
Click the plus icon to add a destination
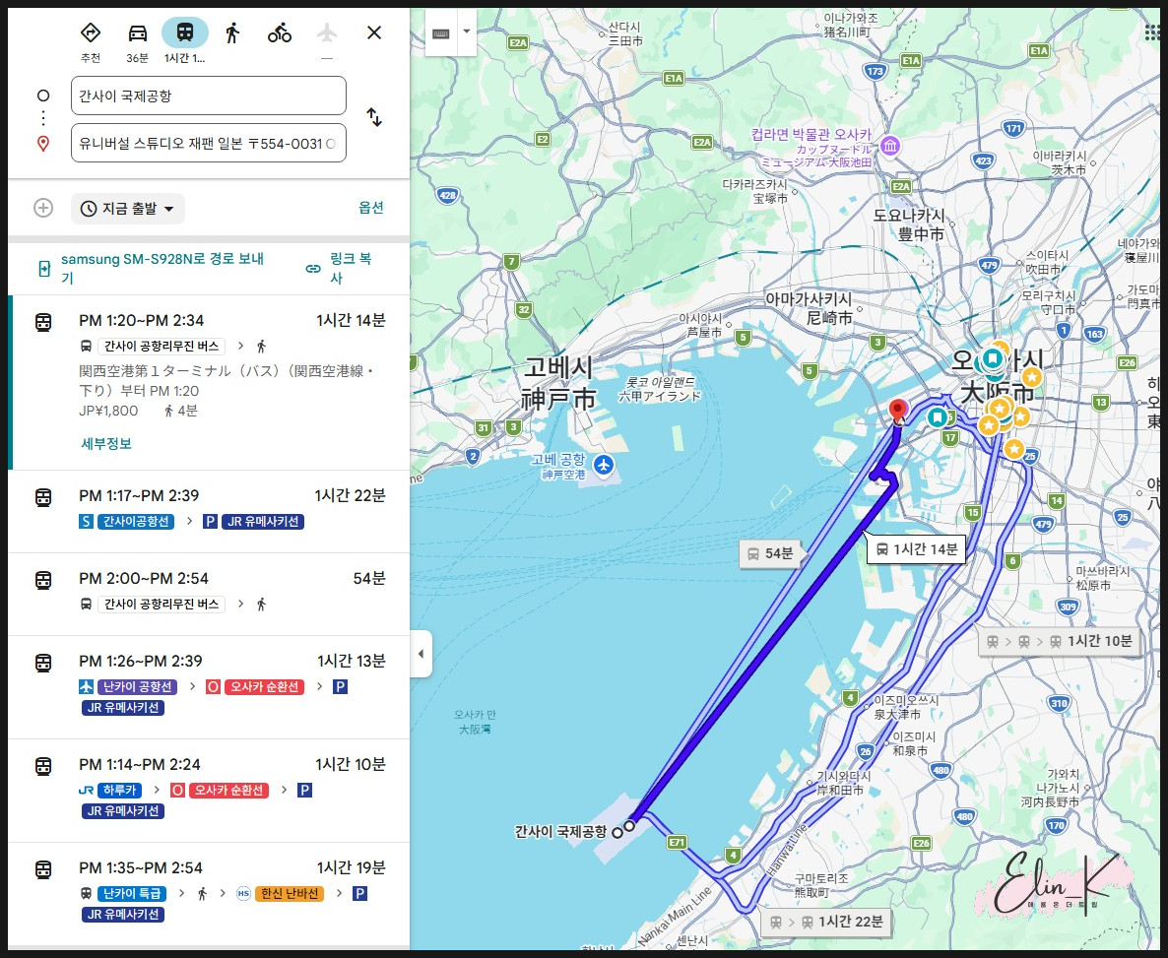pyautogui.click(x=42, y=208)
